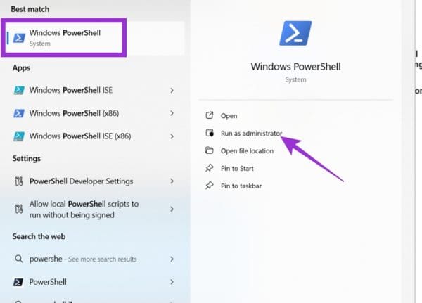Select Open in the actions list

pyautogui.click(x=229, y=116)
